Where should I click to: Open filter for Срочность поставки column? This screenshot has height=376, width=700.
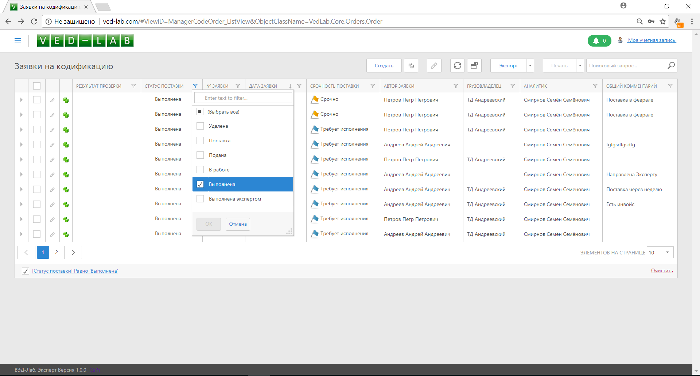373,86
